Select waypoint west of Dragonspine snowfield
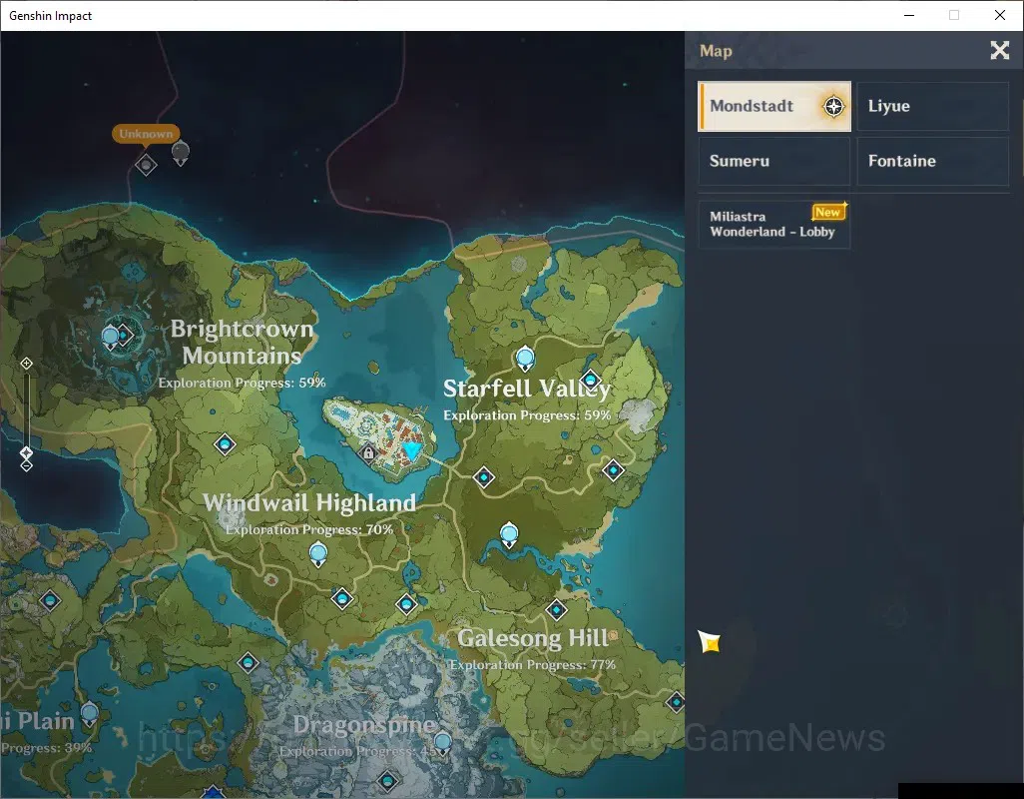This screenshot has width=1024, height=799. (248, 663)
